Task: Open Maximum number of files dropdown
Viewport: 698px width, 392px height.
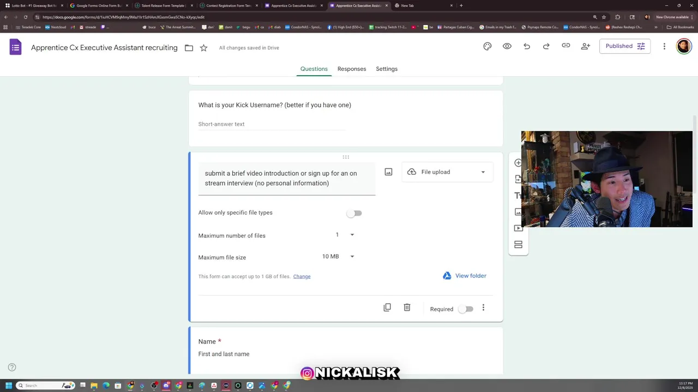Action: click(345, 235)
